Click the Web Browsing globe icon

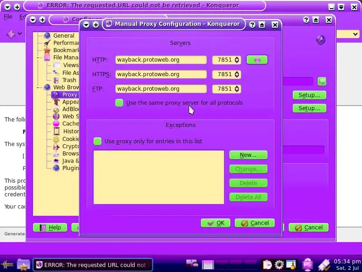pos(47,87)
